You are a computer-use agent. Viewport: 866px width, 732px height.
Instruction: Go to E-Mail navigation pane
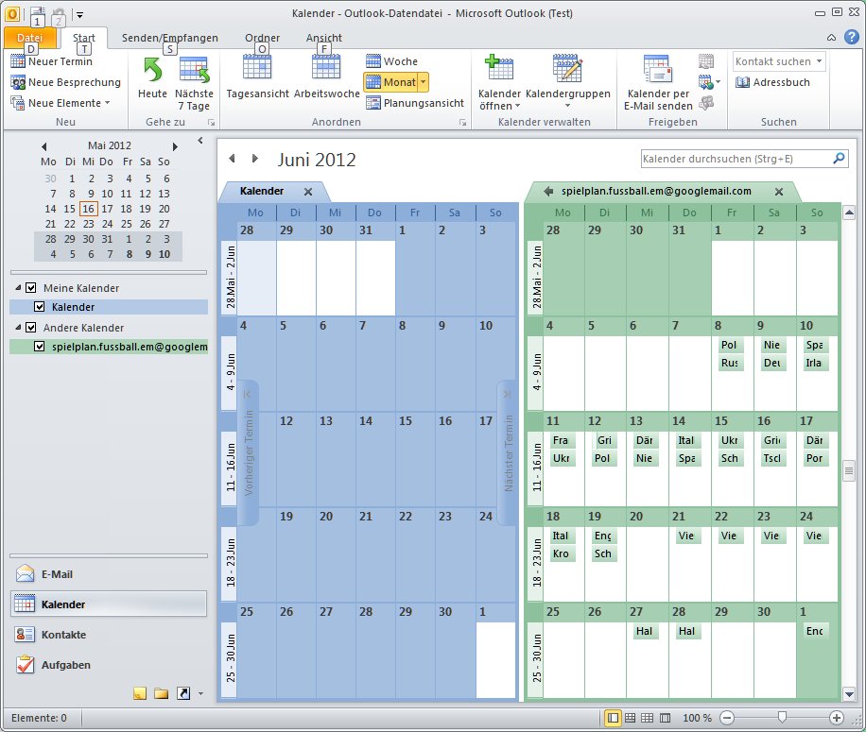pos(108,574)
